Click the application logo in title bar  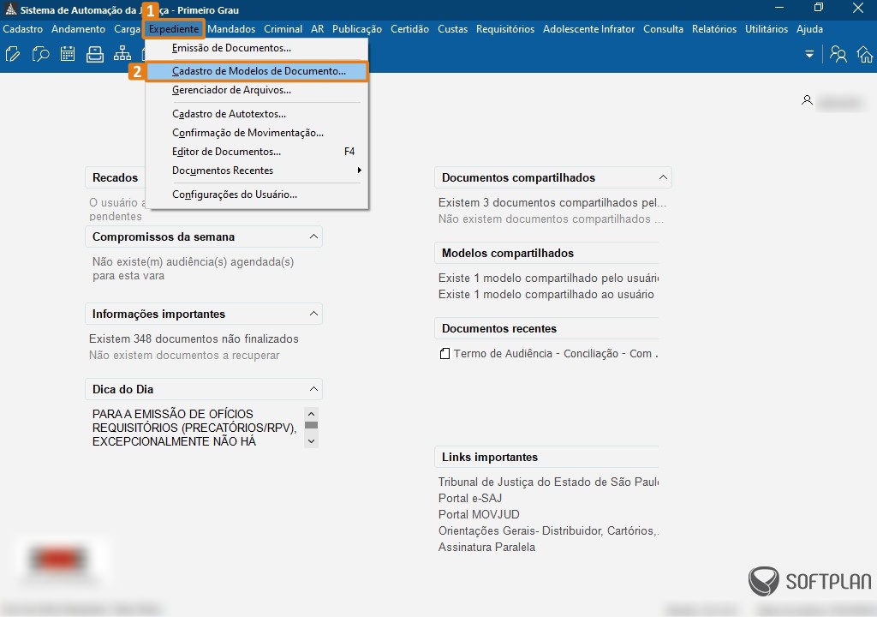10,9
